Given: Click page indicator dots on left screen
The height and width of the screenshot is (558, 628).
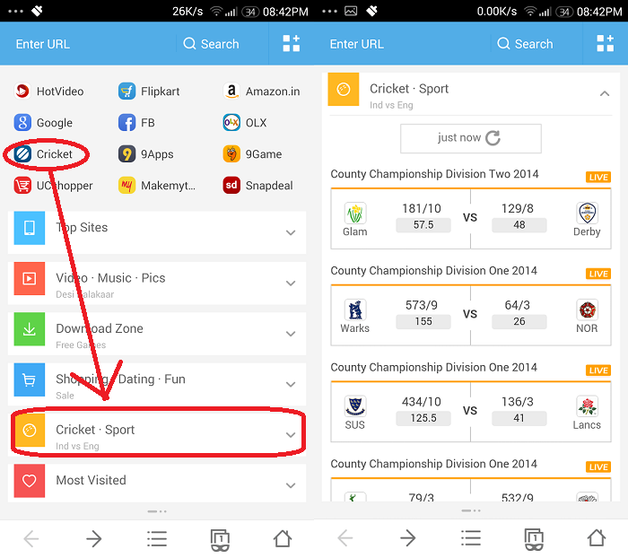Looking at the screenshot, I should 157,511.
